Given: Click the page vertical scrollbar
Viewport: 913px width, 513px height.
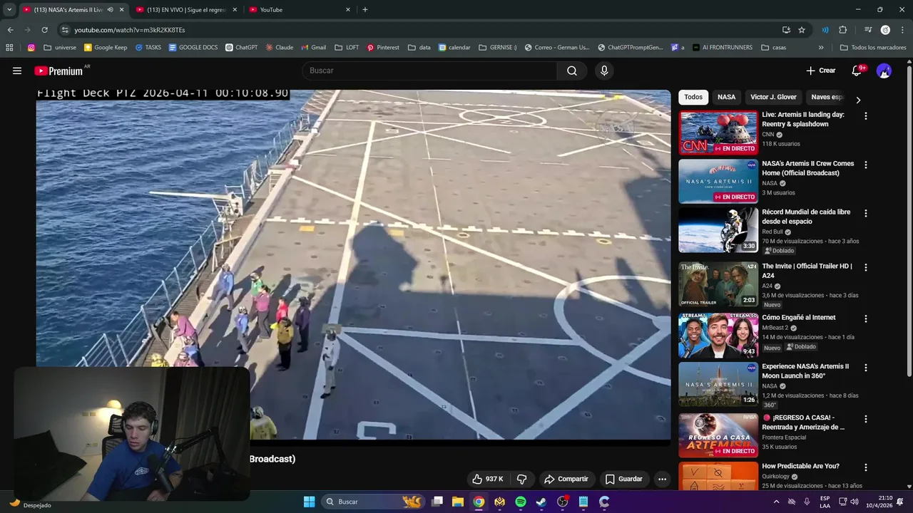Looking at the screenshot, I should [909, 221].
